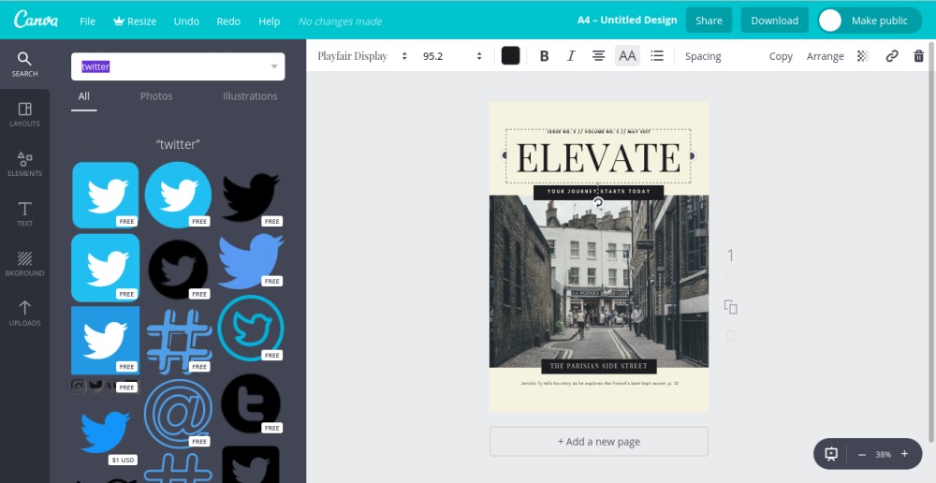Switch to the Photos tab
This screenshot has height=483, width=936.
155,96
